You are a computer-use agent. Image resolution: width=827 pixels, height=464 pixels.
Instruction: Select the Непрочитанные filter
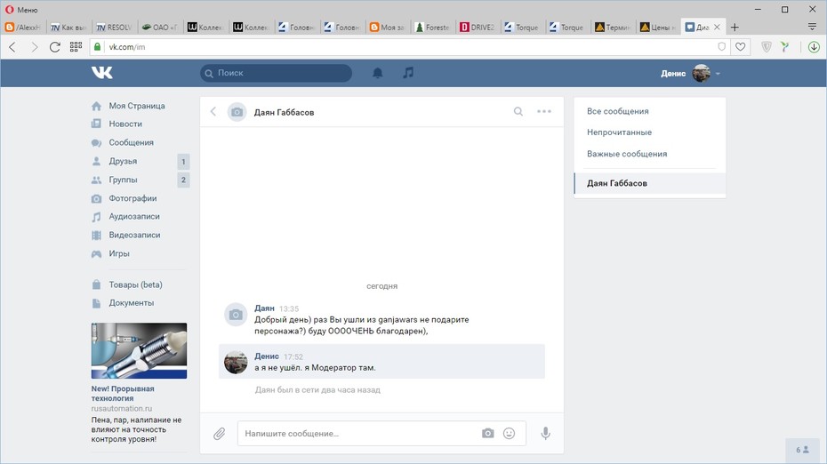(x=619, y=132)
